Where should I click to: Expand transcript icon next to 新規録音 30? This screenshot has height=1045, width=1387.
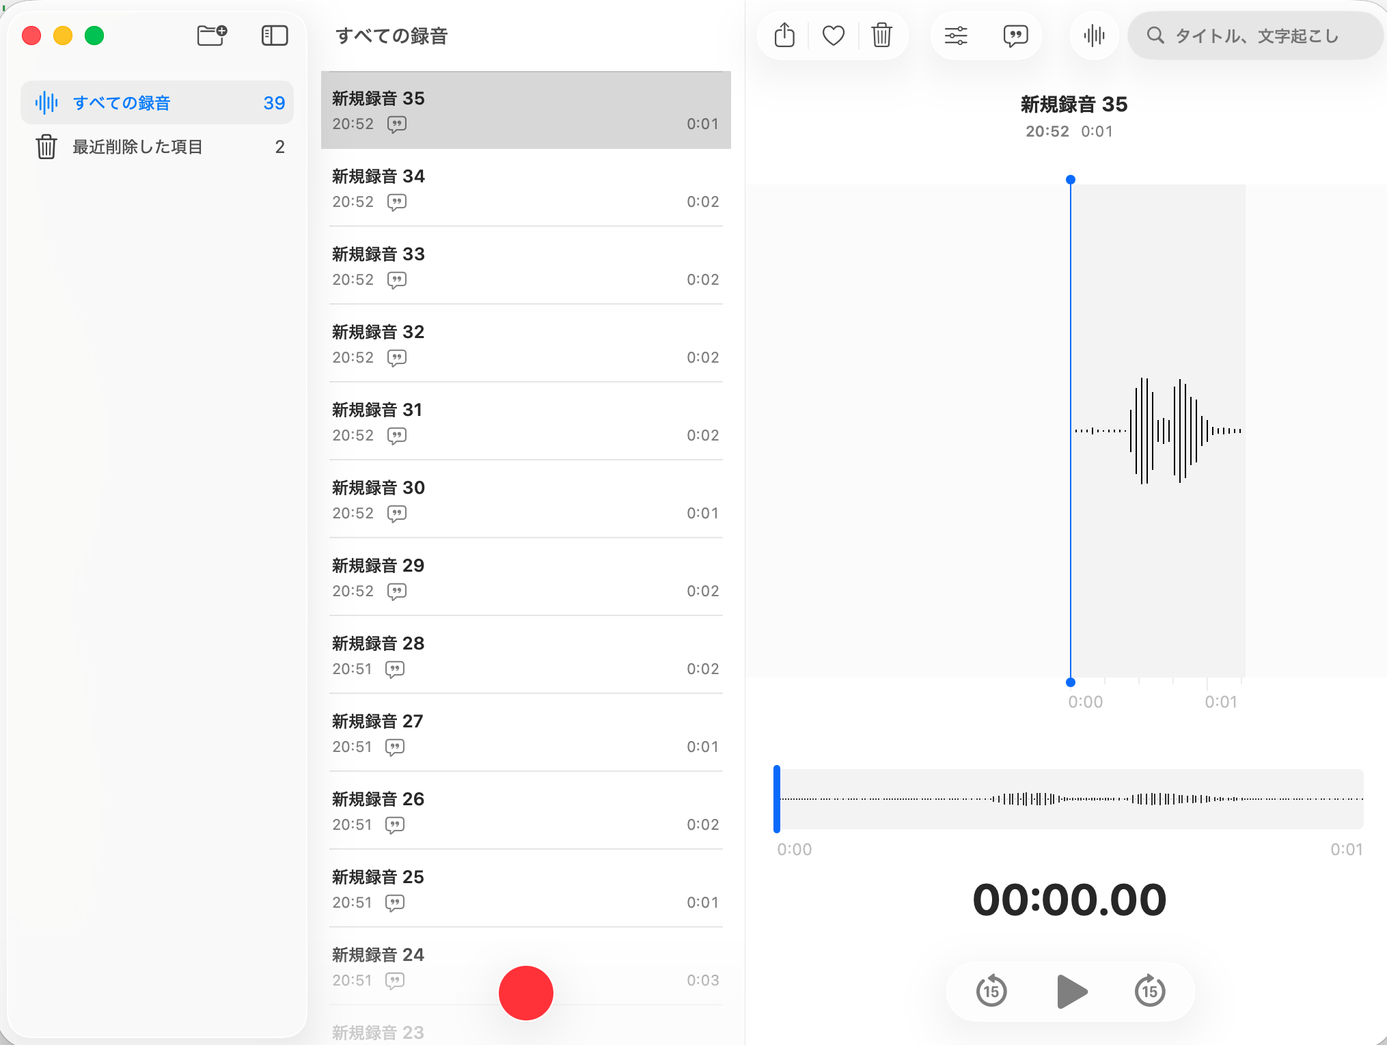397,513
